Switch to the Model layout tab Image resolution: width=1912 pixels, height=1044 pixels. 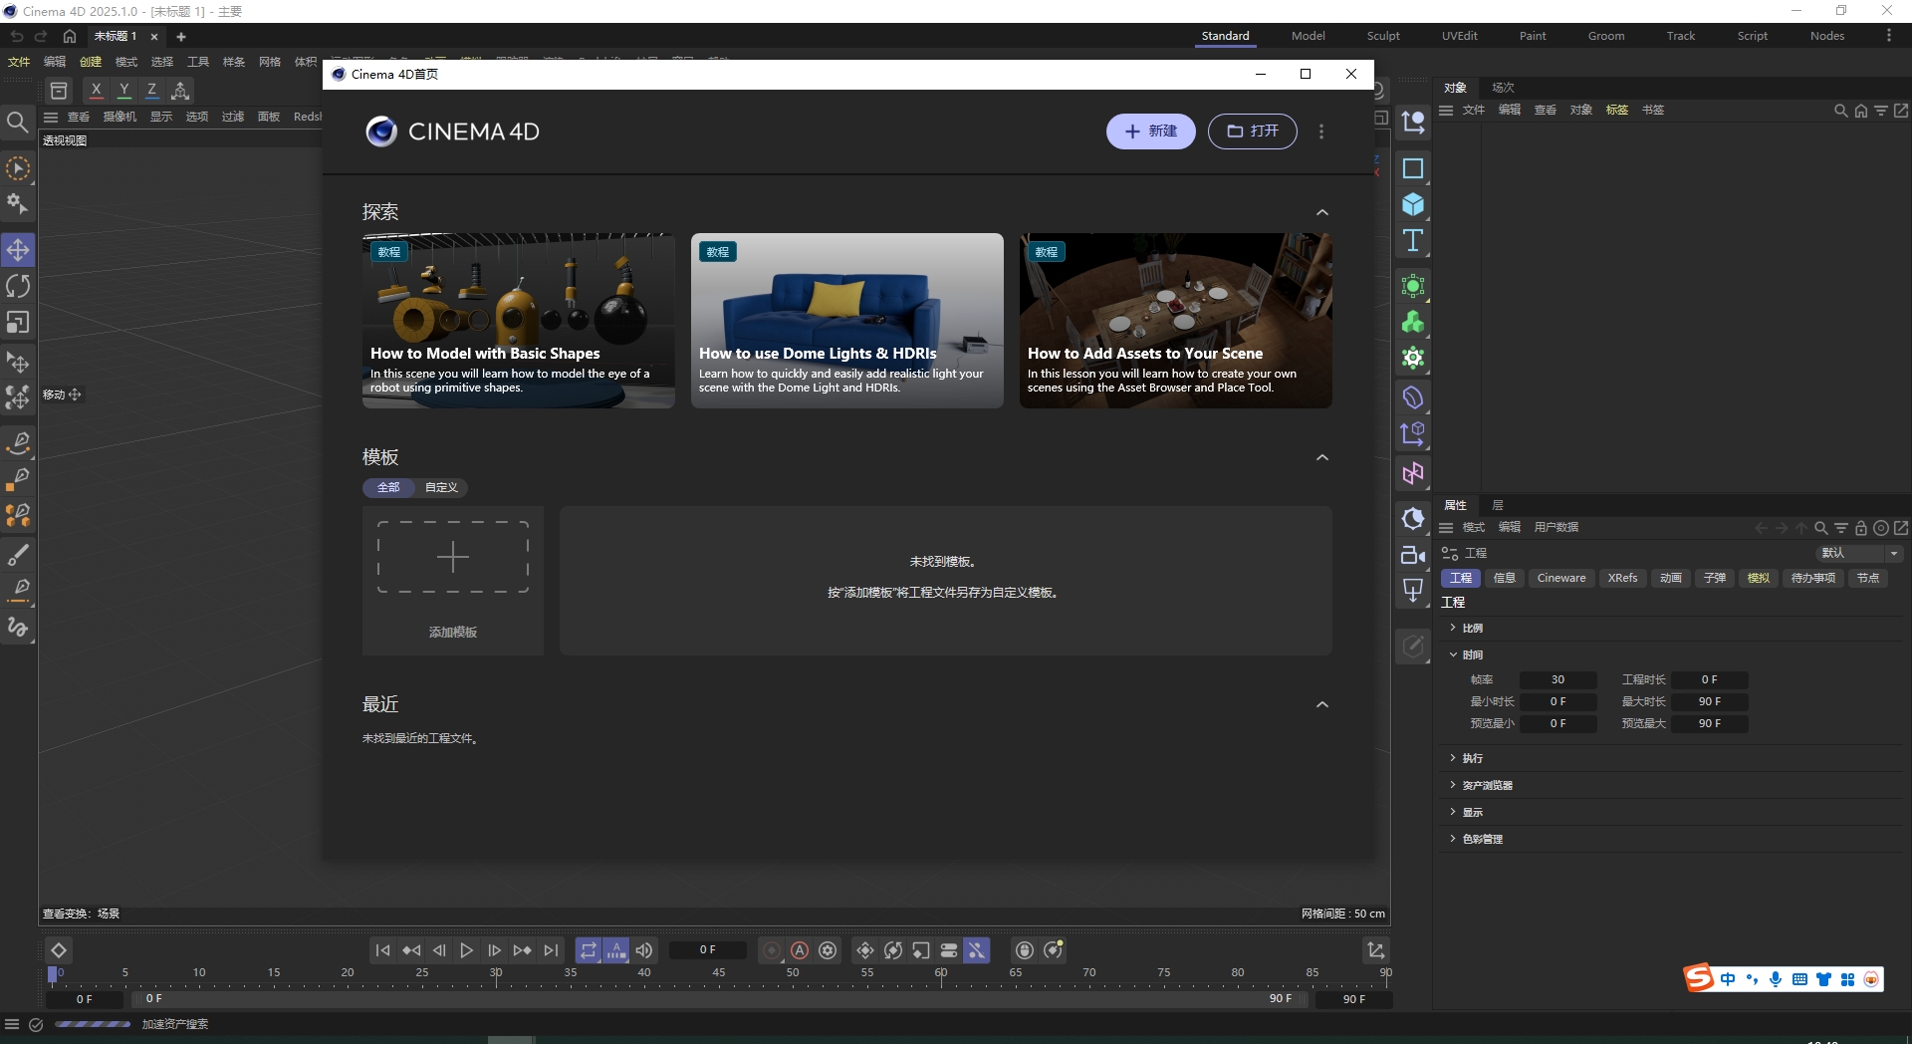1308,35
